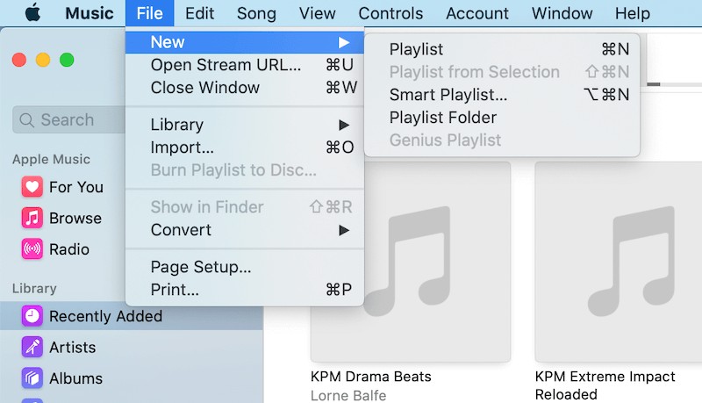Close the open File menu
The width and height of the screenshot is (702, 403).
pyautogui.click(x=149, y=13)
